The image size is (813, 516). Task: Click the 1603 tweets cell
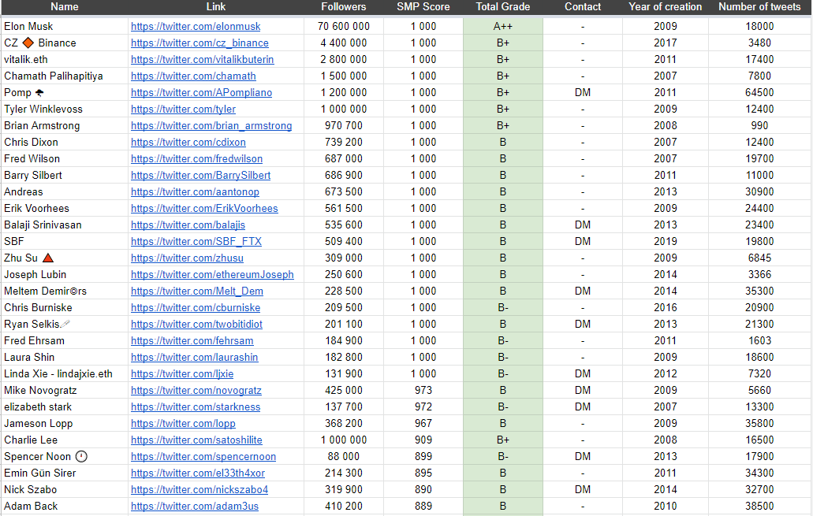point(759,341)
